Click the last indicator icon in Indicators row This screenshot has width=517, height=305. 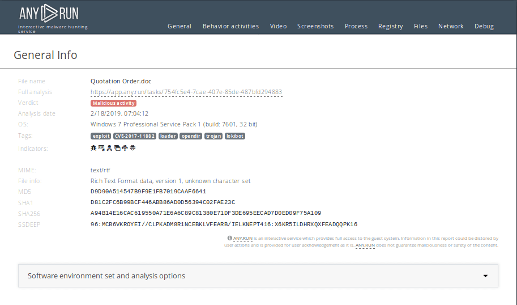[131, 148]
